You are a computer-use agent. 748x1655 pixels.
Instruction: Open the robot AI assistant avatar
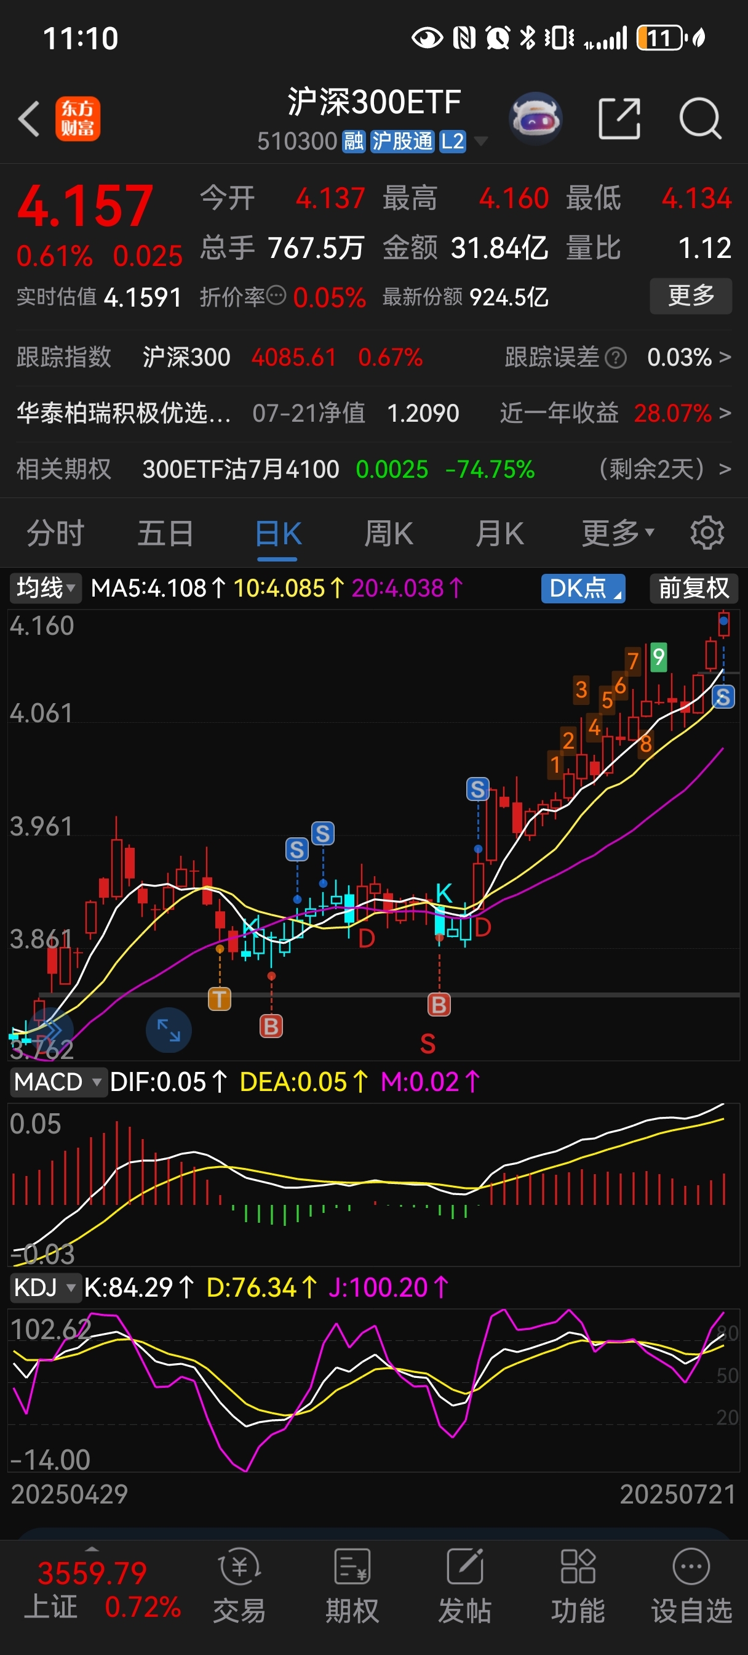536,118
